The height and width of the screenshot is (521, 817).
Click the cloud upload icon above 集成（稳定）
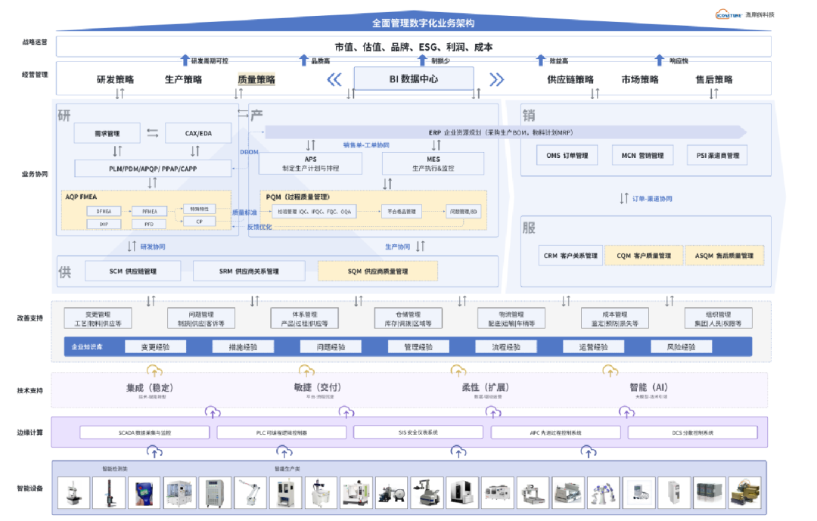[154, 371]
